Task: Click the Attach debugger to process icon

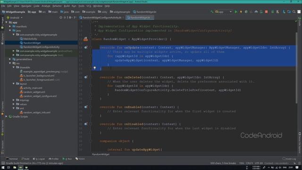Action: point(261,12)
